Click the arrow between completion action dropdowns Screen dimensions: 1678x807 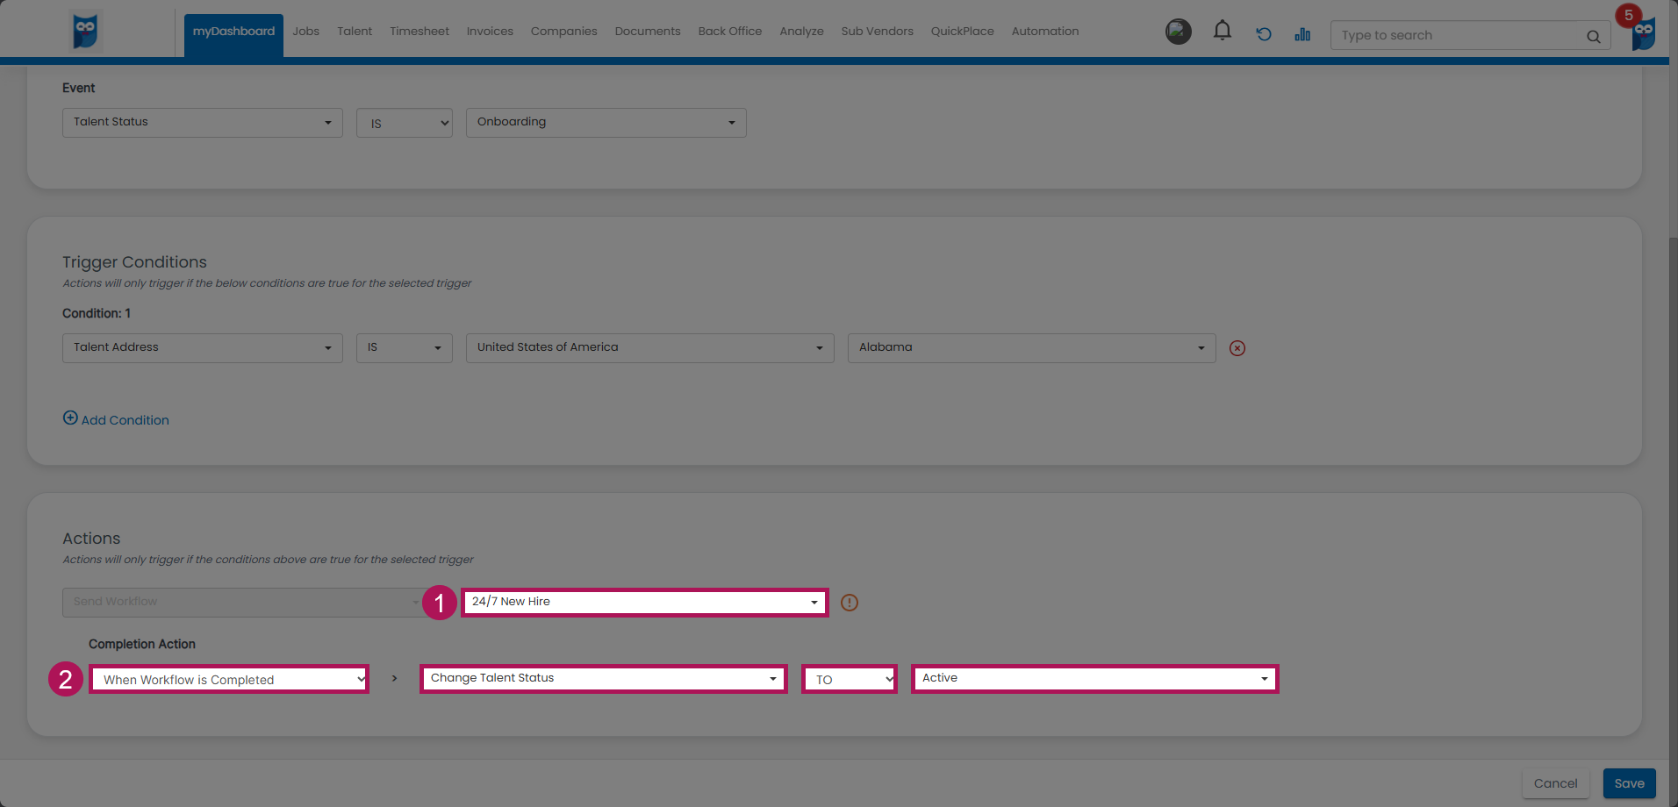[x=394, y=679]
